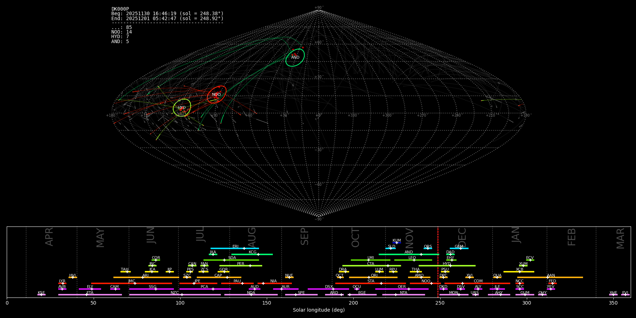The width and height of the screenshot is (636, 318).
Task: Click the NOO radiant label on the sky map
Action: [x=216, y=94]
